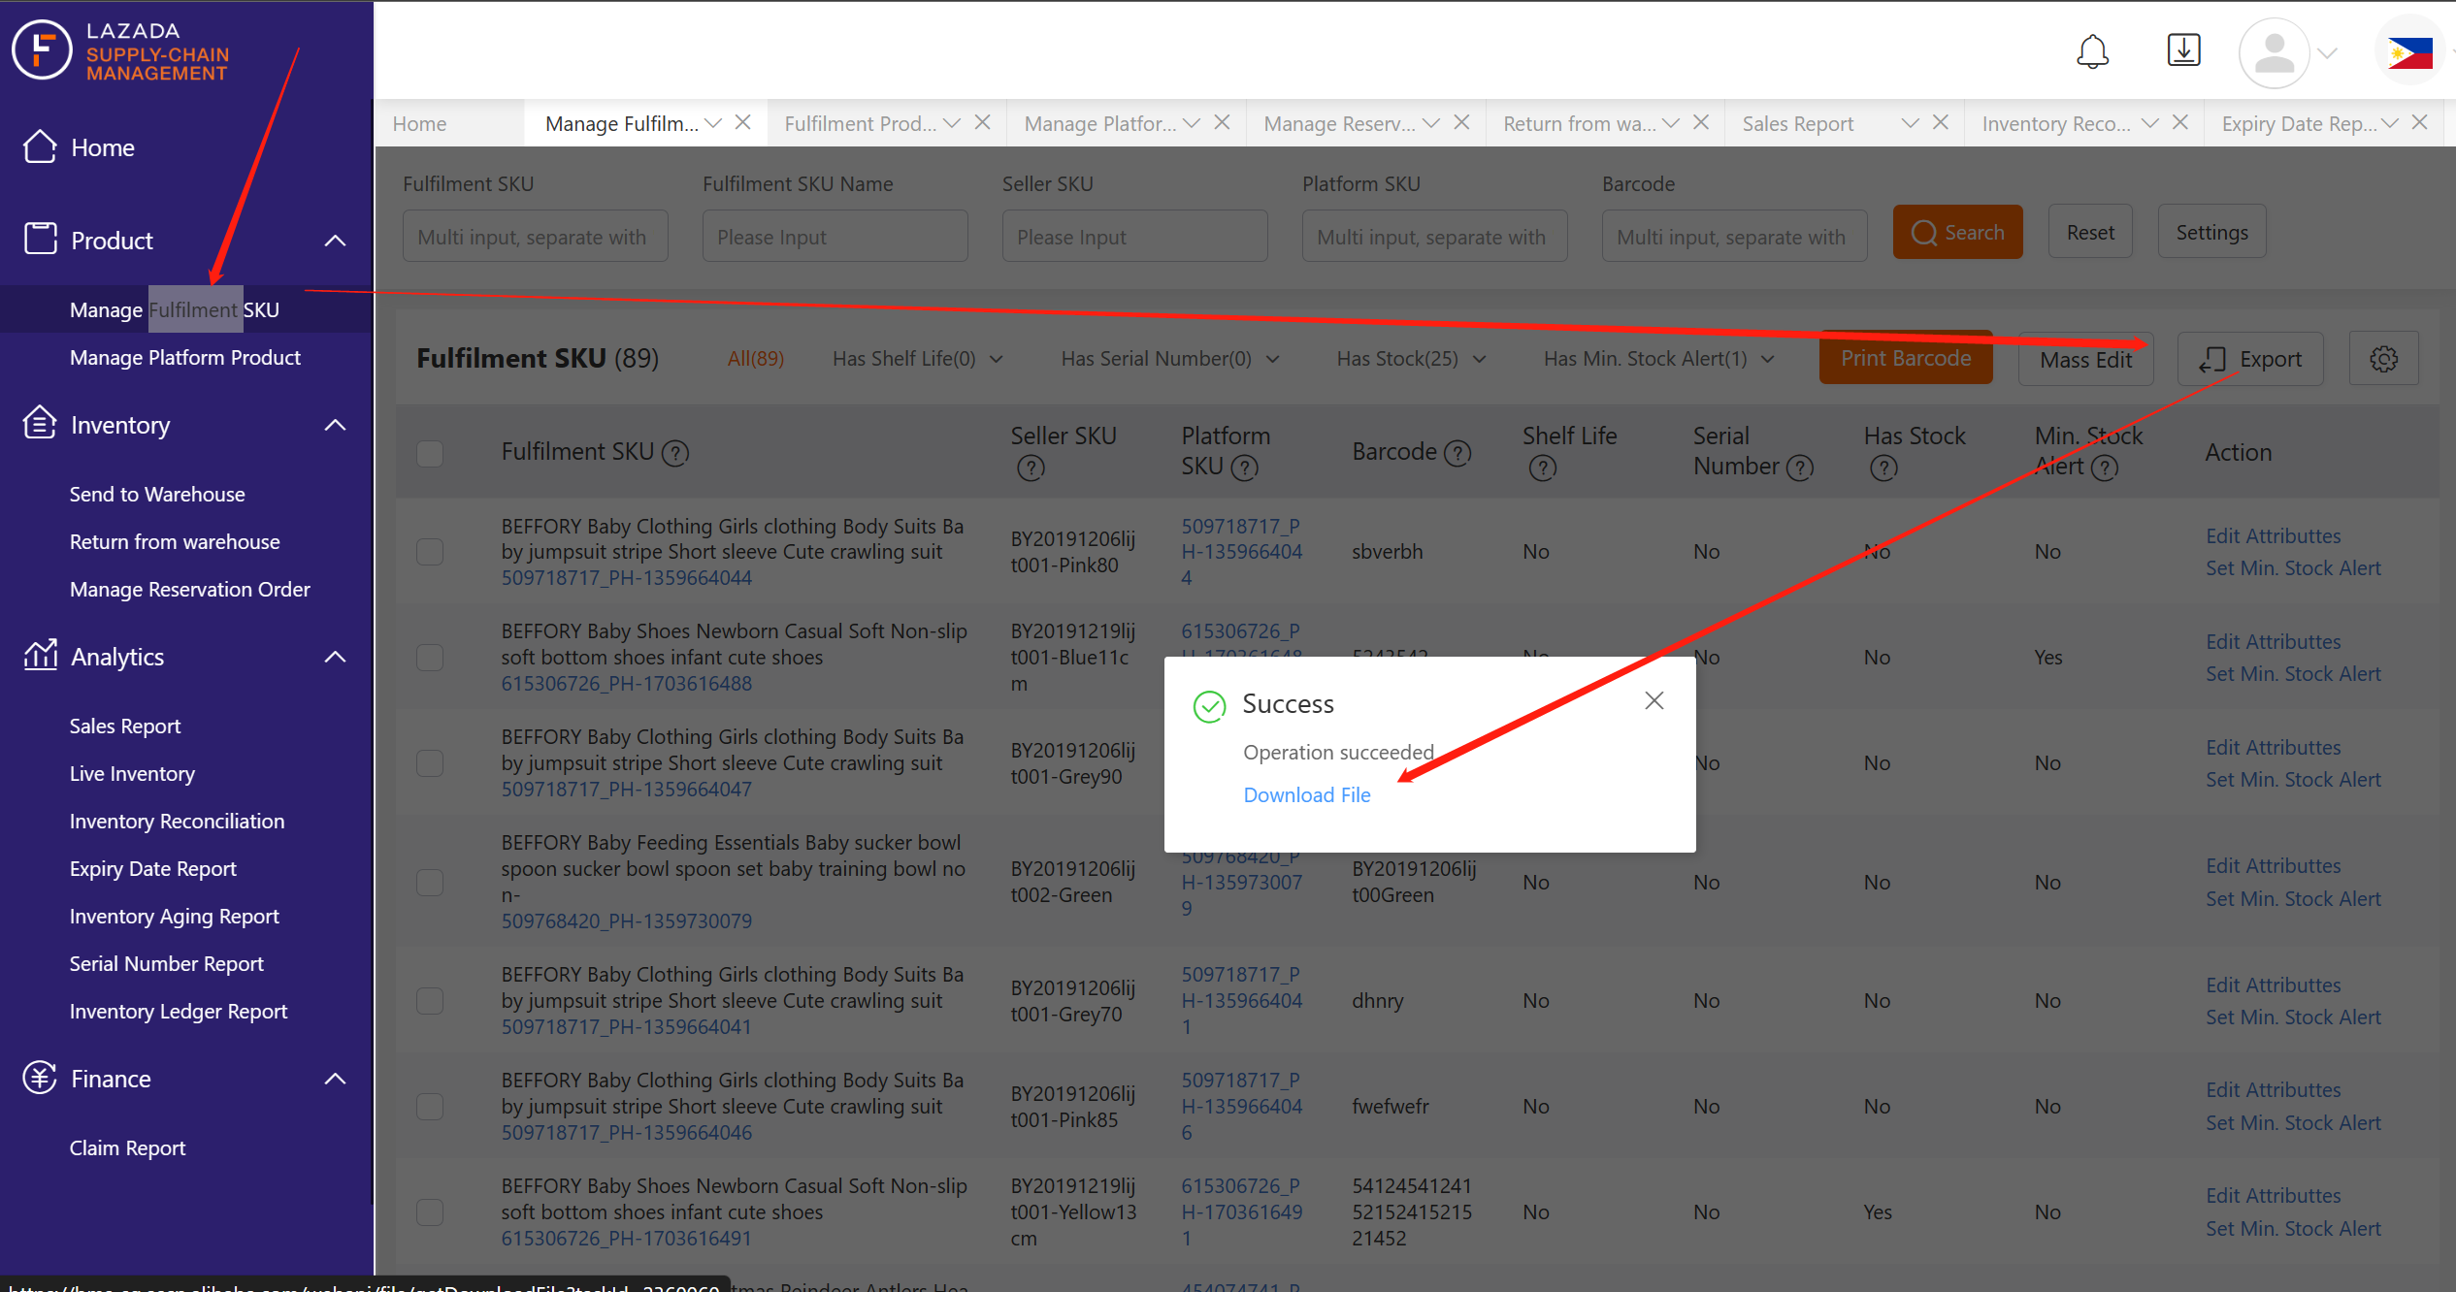Focus the Seller SKU input field
The height and width of the screenshot is (1292, 2456).
pos(1134,236)
